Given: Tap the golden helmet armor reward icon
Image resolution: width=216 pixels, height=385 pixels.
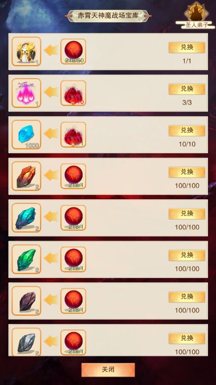Looking at the screenshot, I should (26, 51).
